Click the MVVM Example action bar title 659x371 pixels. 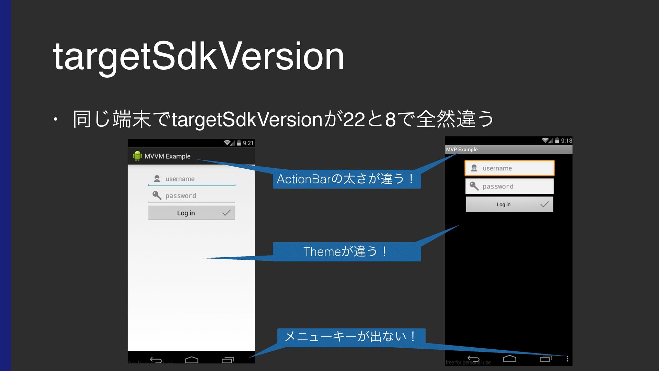(x=167, y=156)
